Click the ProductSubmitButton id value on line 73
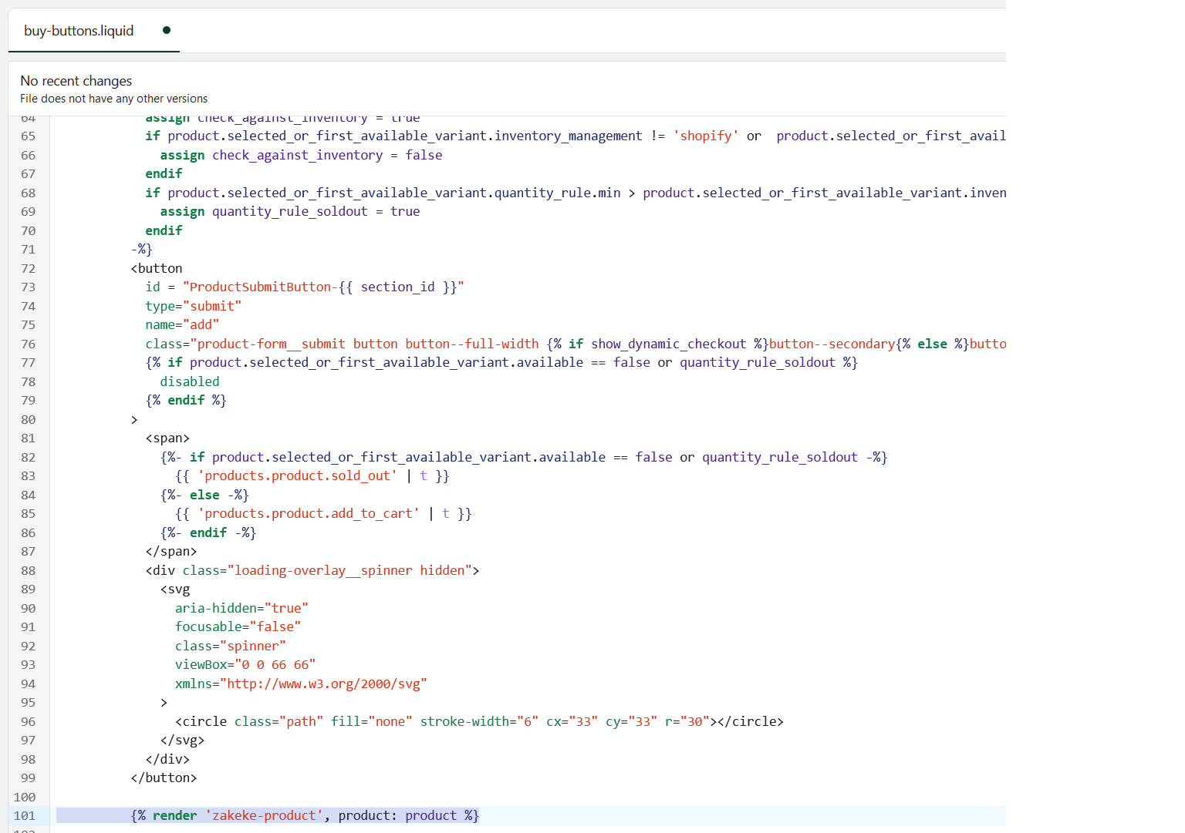 [x=323, y=287]
